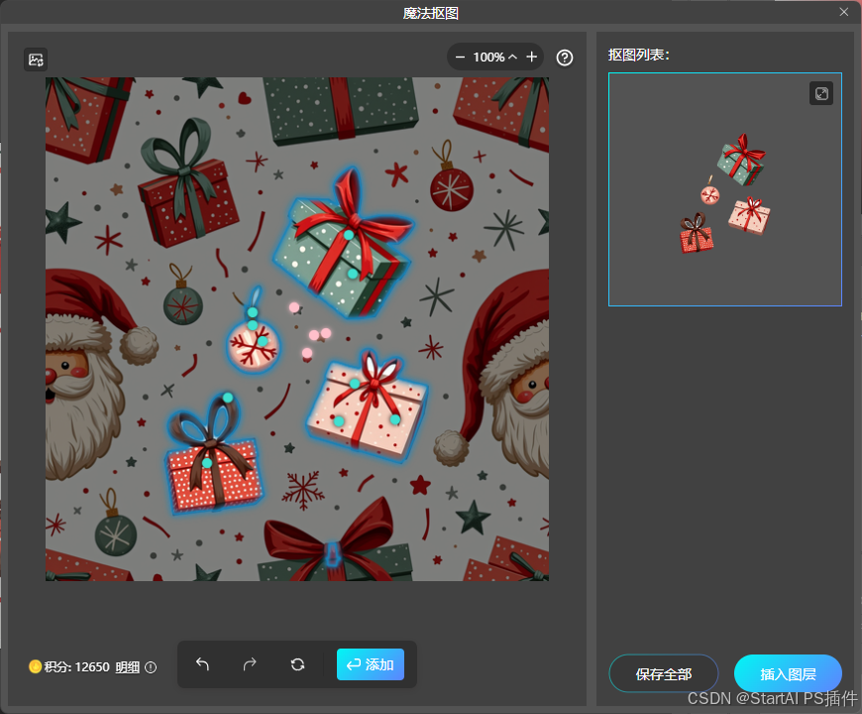The width and height of the screenshot is (862, 714).
Task: Click the 添加 button
Action: coord(370,664)
